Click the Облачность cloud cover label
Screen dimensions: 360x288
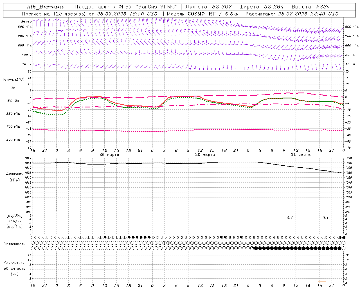click(x=14, y=244)
